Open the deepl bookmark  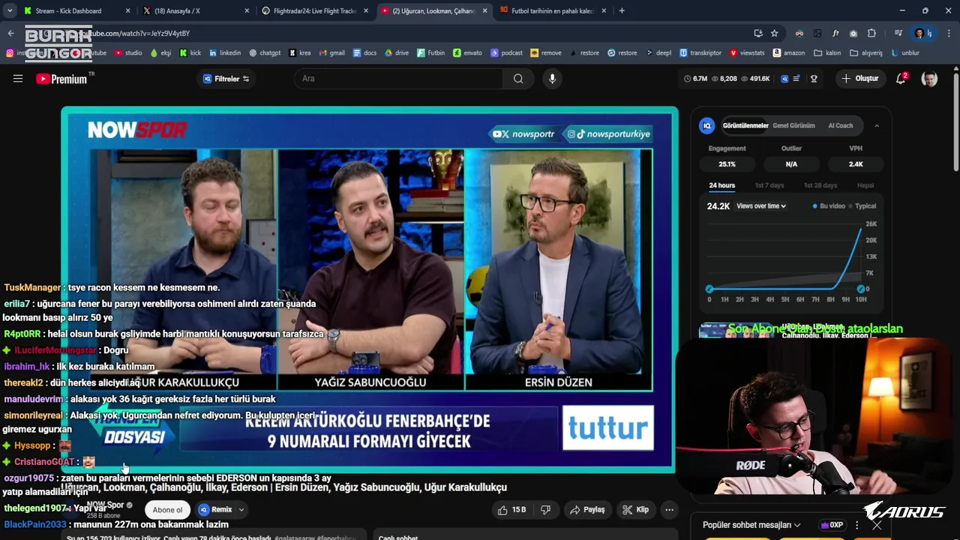point(658,53)
